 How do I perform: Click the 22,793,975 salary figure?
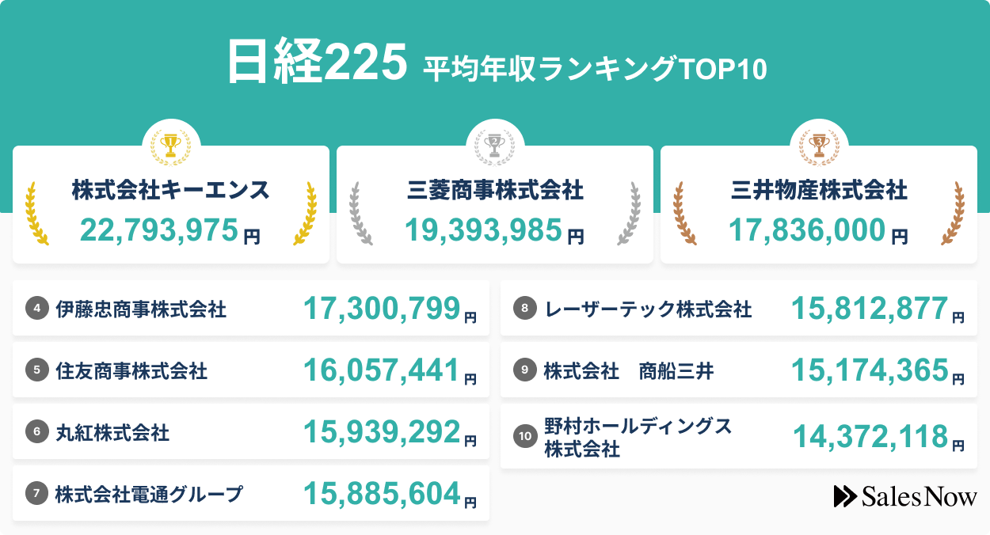(x=160, y=230)
